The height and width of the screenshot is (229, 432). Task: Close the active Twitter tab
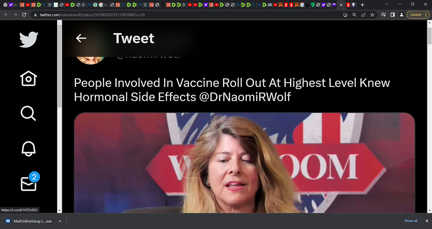pos(341,5)
